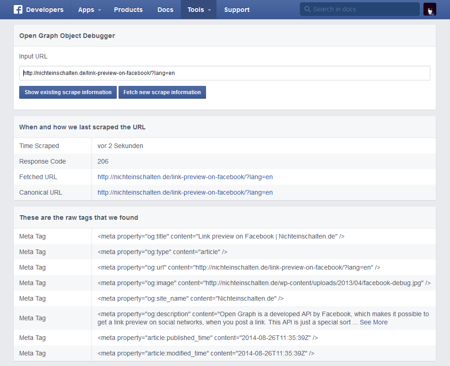Expand the Tools dropdown arrow
Screen dimensions: 450x366
(x=210, y=10)
